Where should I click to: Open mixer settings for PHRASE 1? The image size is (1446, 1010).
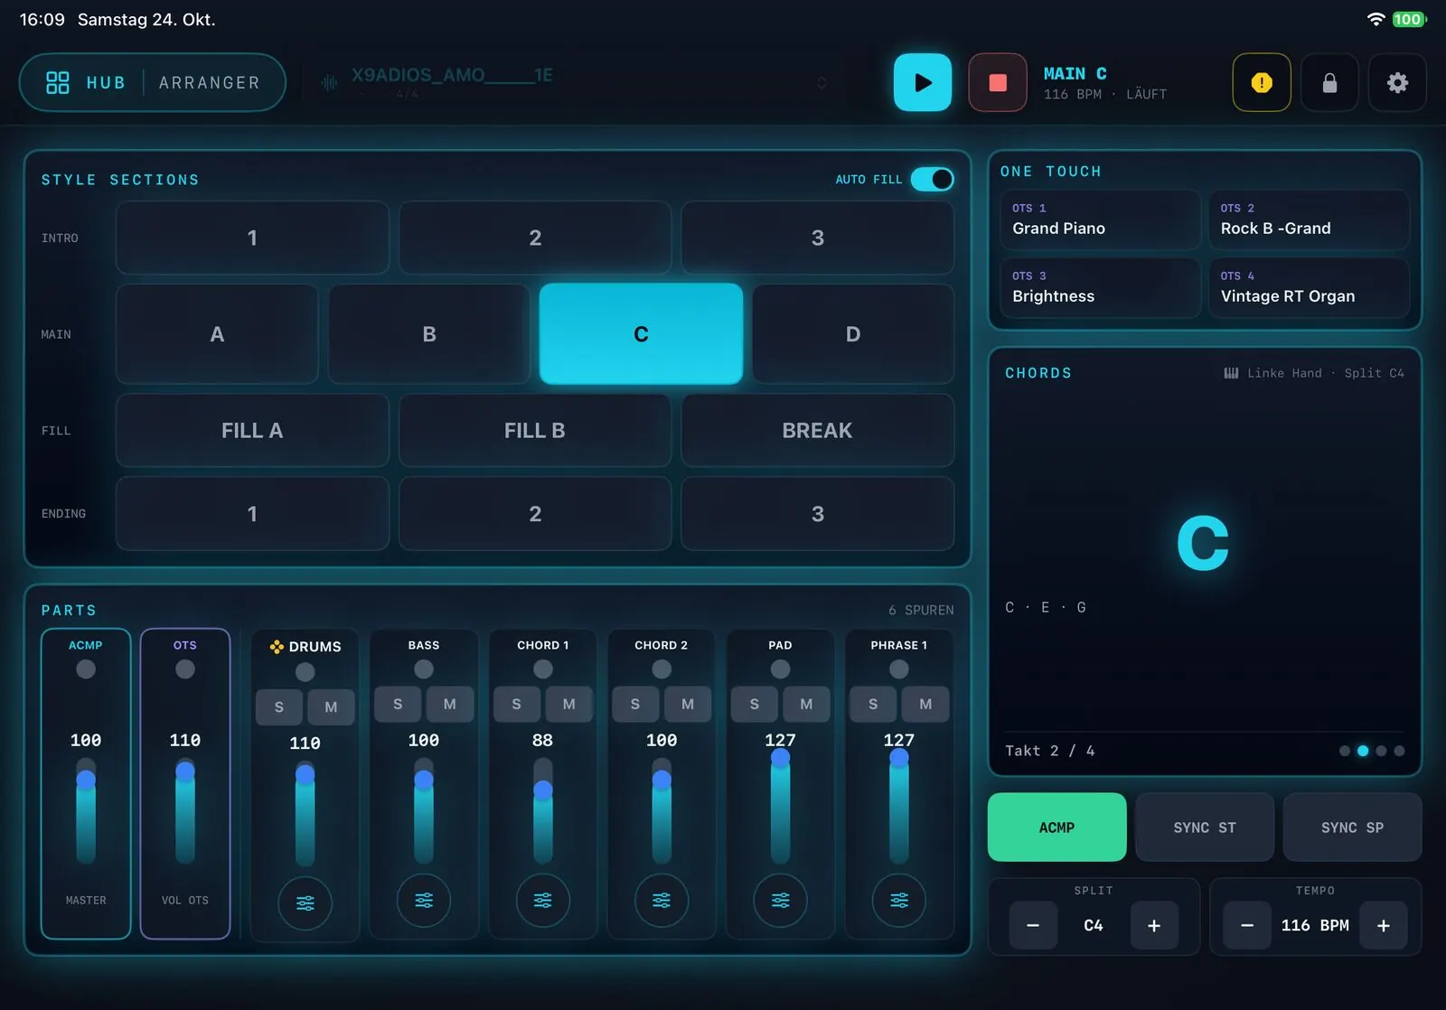point(899,900)
